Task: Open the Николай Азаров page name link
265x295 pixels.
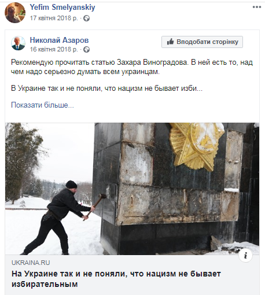Action: coord(59,40)
